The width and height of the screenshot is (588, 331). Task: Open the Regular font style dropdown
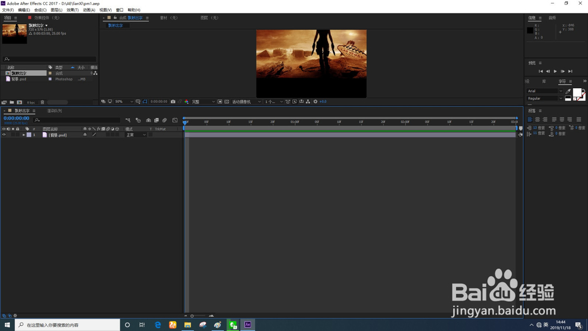(545, 98)
